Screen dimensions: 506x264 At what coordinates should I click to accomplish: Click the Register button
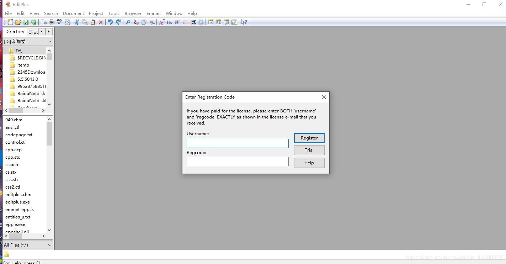pyautogui.click(x=309, y=138)
